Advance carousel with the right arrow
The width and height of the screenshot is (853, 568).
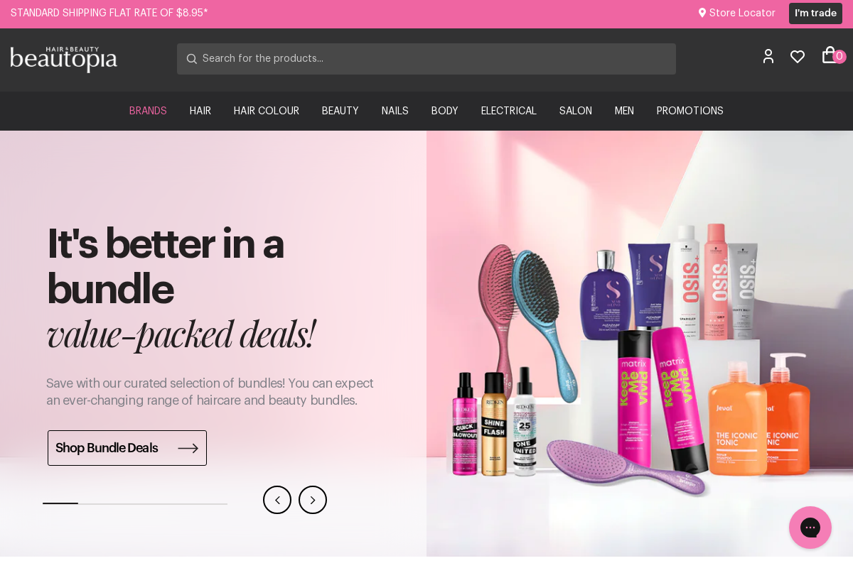click(x=313, y=500)
